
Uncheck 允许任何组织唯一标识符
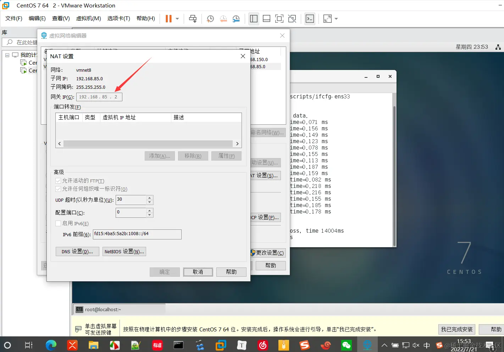point(58,189)
